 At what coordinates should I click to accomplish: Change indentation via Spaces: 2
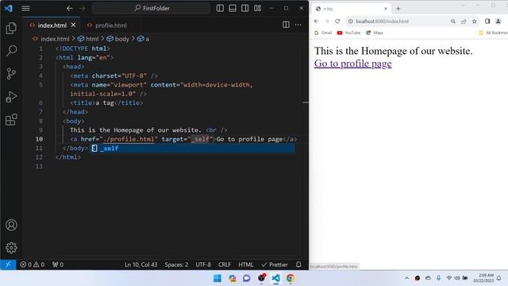tap(176, 265)
